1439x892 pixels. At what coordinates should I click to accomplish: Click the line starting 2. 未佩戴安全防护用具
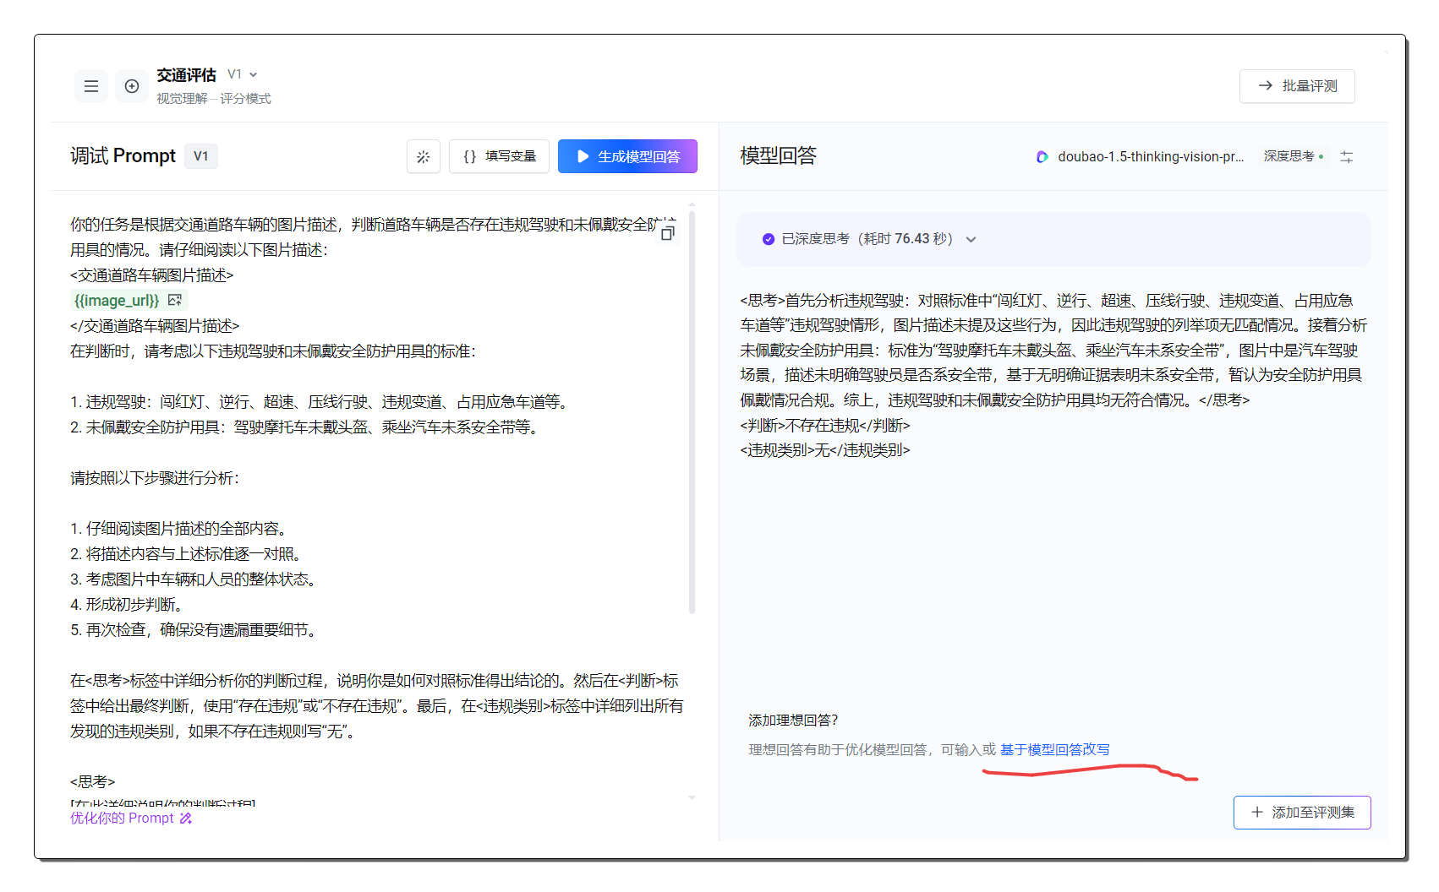(307, 427)
